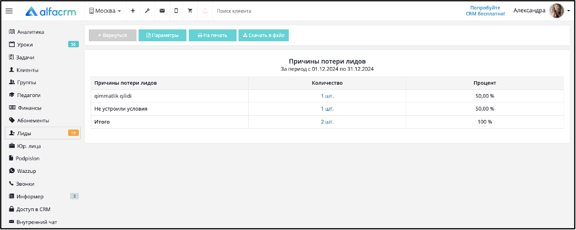The image size is (576, 230).
Task: Click the alfacrm logo
Action: 51,11
